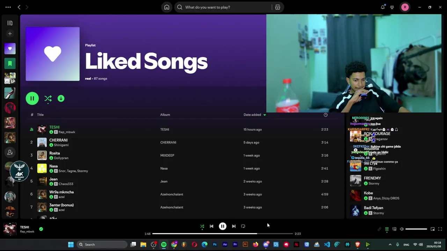The height and width of the screenshot is (251, 447).
Task: Click the # column header
Action: [x=32, y=115]
